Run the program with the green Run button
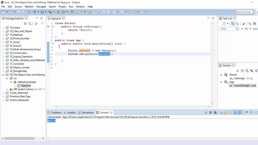Viewport: 258px width, 145px height. (42, 12)
